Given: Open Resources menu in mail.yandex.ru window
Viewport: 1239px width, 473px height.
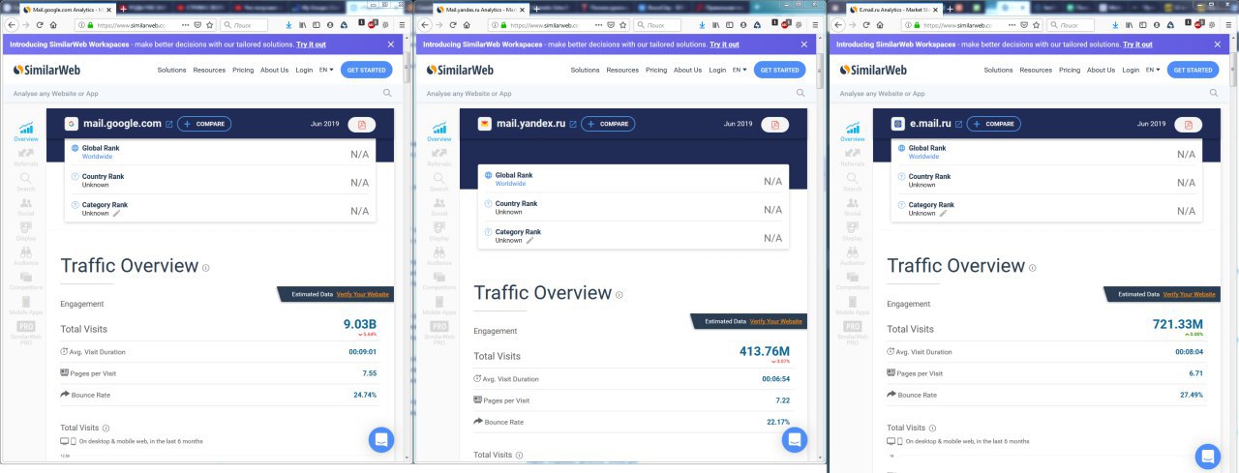Looking at the screenshot, I should [622, 70].
